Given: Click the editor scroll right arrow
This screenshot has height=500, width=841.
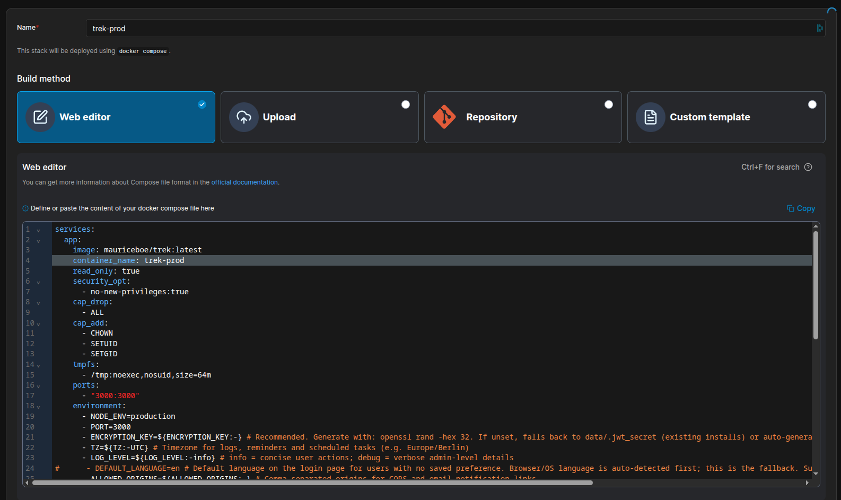Looking at the screenshot, I should click(x=807, y=483).
